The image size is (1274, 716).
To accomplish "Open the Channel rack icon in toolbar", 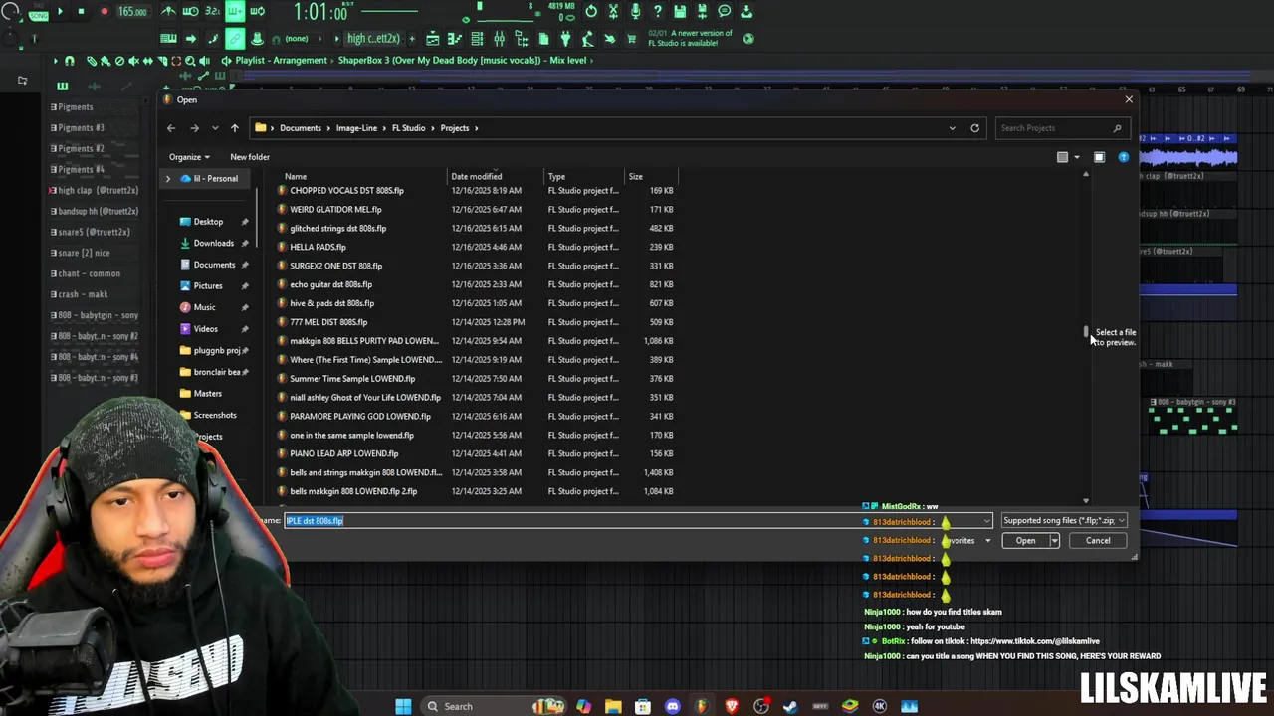I will (x=477, y=38).
